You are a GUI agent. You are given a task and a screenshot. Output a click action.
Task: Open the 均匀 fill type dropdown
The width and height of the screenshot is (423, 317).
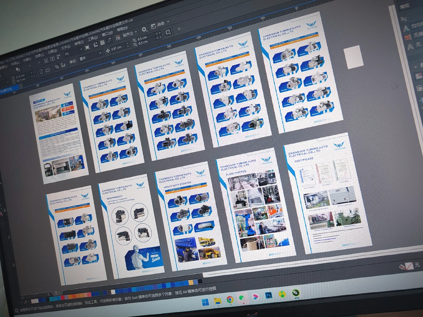(x=417, y=26)
